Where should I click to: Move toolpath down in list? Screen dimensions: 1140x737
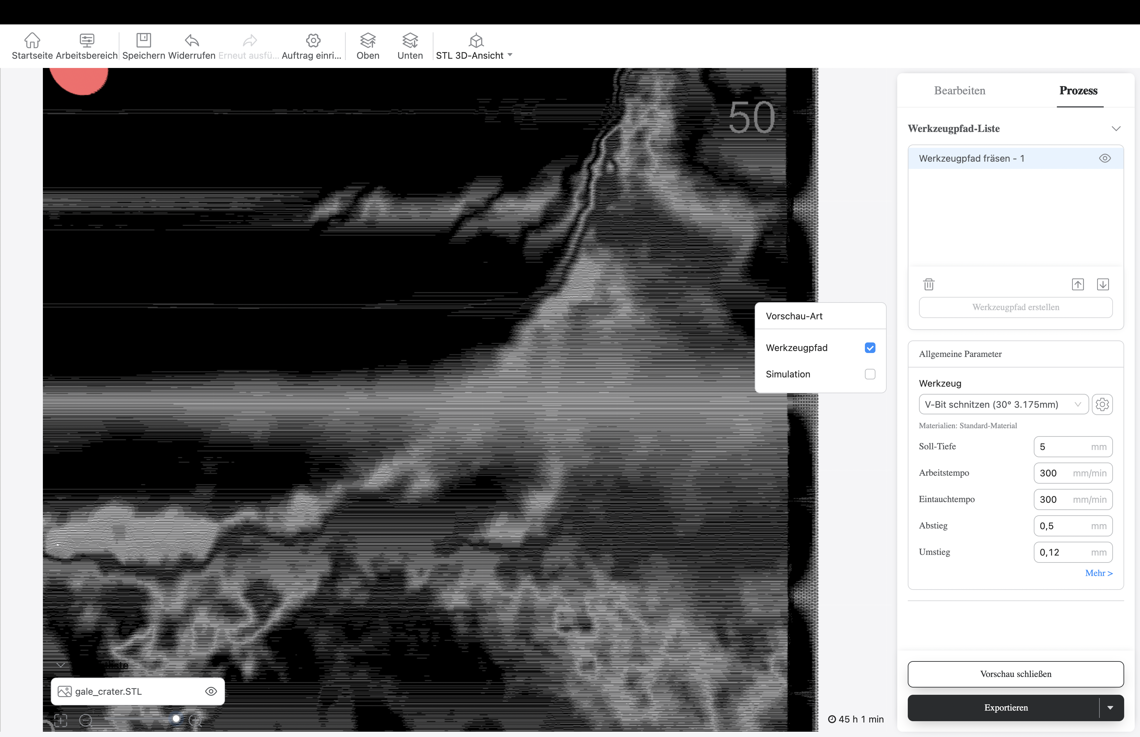point(1103,285)
